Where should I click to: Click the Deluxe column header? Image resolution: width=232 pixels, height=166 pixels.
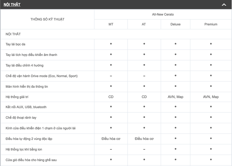[175, 24]
